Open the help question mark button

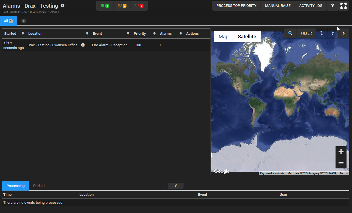coord(333,6)
